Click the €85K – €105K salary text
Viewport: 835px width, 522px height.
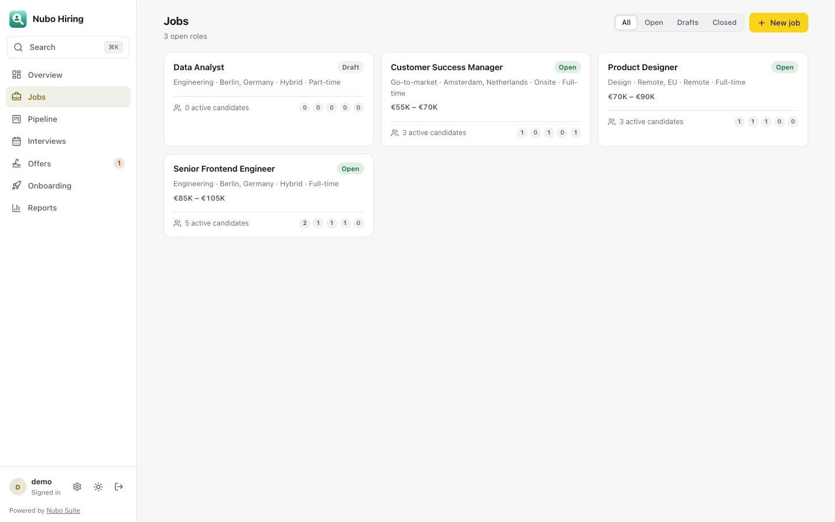tap(199, 198)
